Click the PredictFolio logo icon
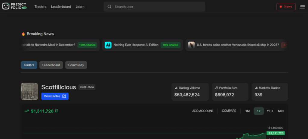The width and height of the screenshot is (308, 139). (7, 6)
